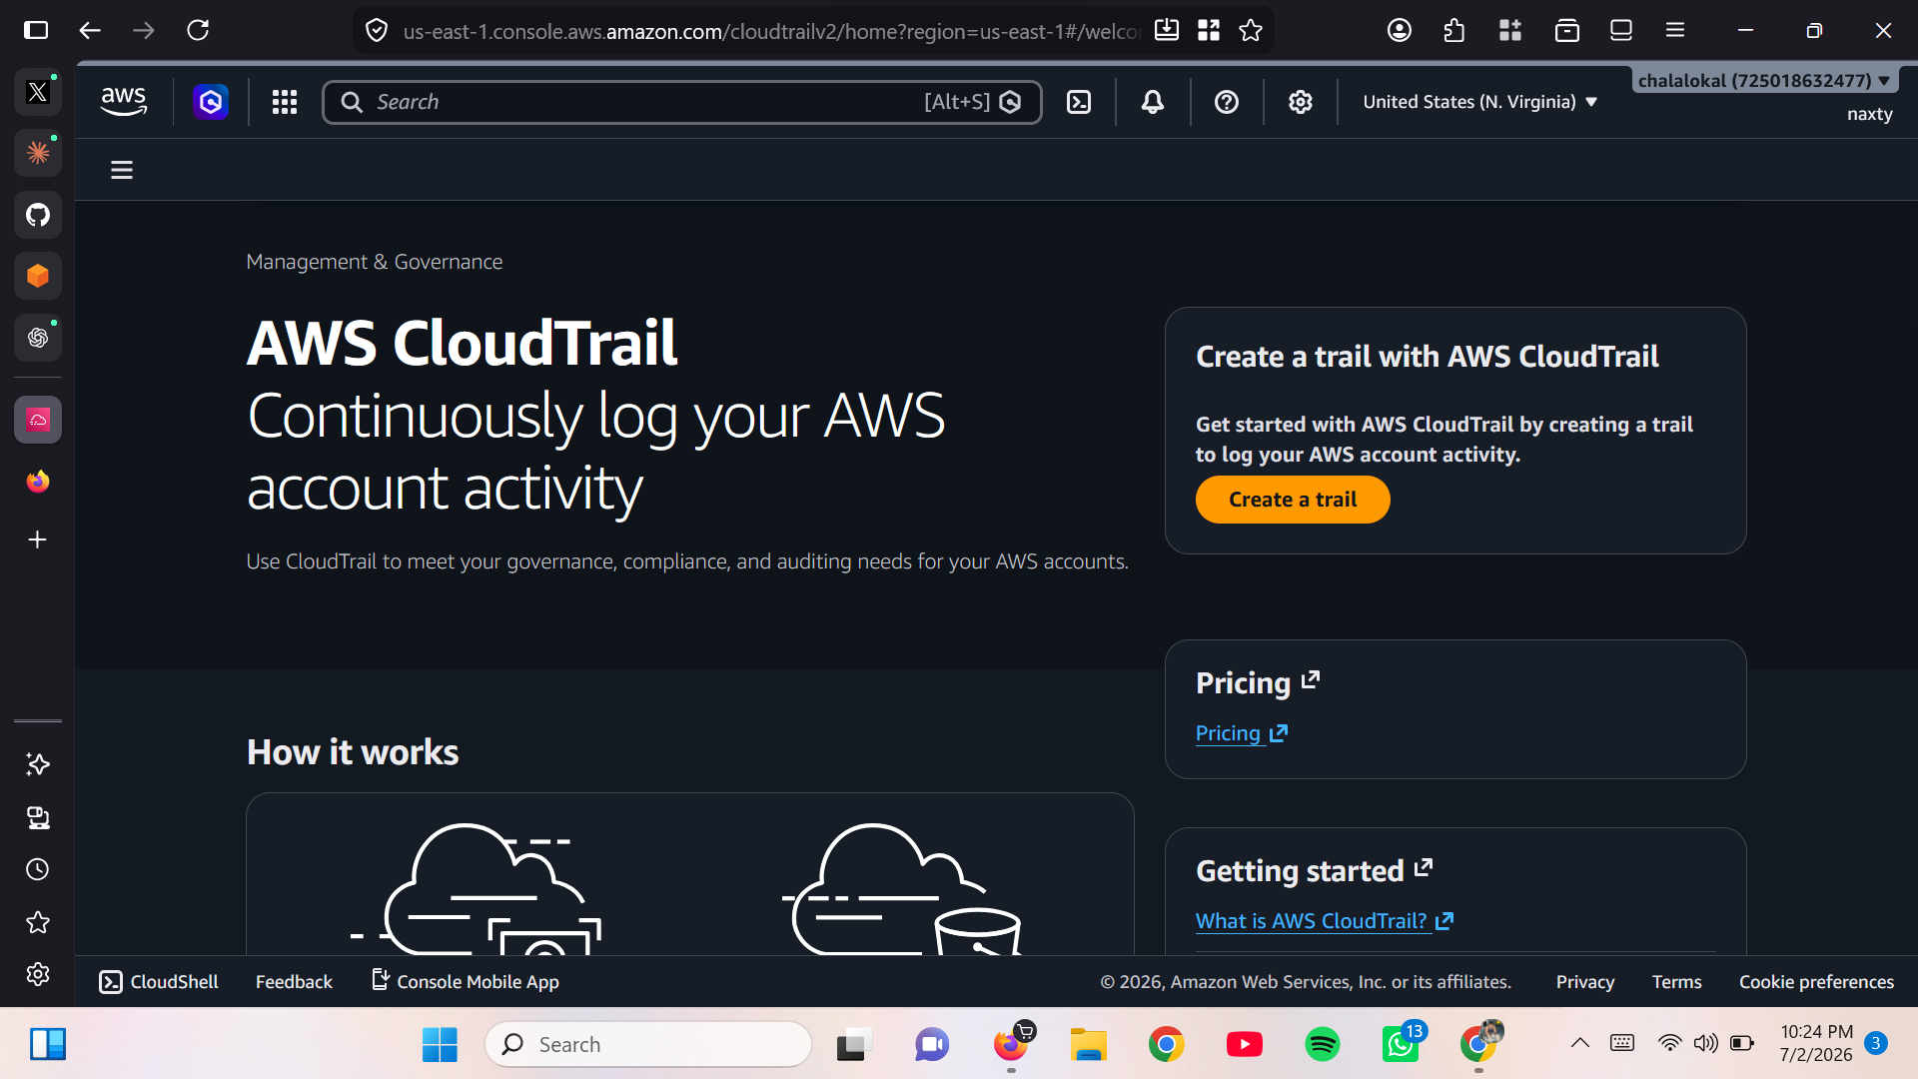Open the taskbar clock showing 10:24 PM
Screen dimensions: 1918x1079
[1816, 1043]
